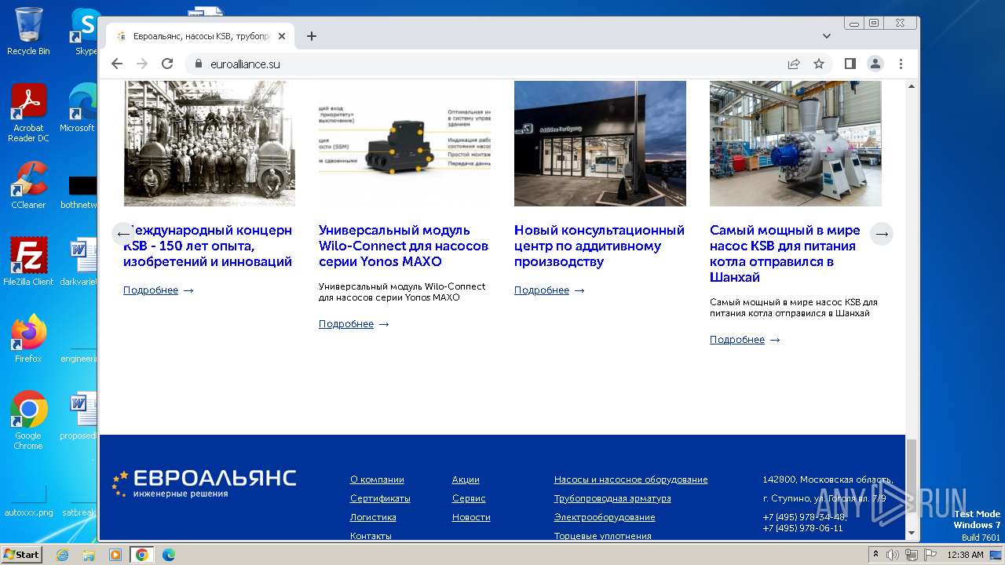
Task: Advance news carousel with right arrow
Action: point(882,234)
